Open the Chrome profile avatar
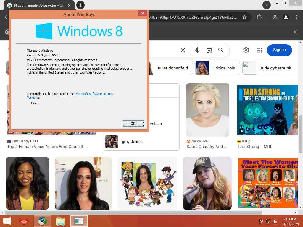Viewport: 303px width, 227px height. tap(286, 17)
